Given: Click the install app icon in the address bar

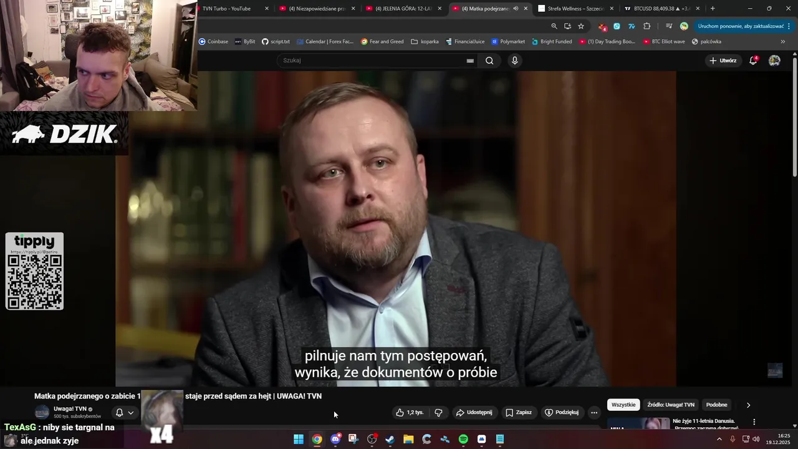Looking at the screenshot, I should coord(567,26).
